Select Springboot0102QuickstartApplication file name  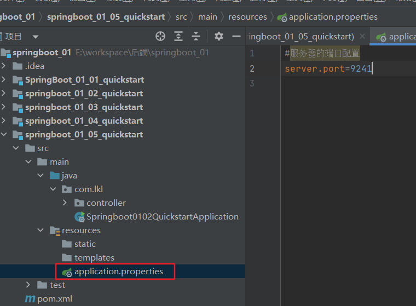(163, 217)
